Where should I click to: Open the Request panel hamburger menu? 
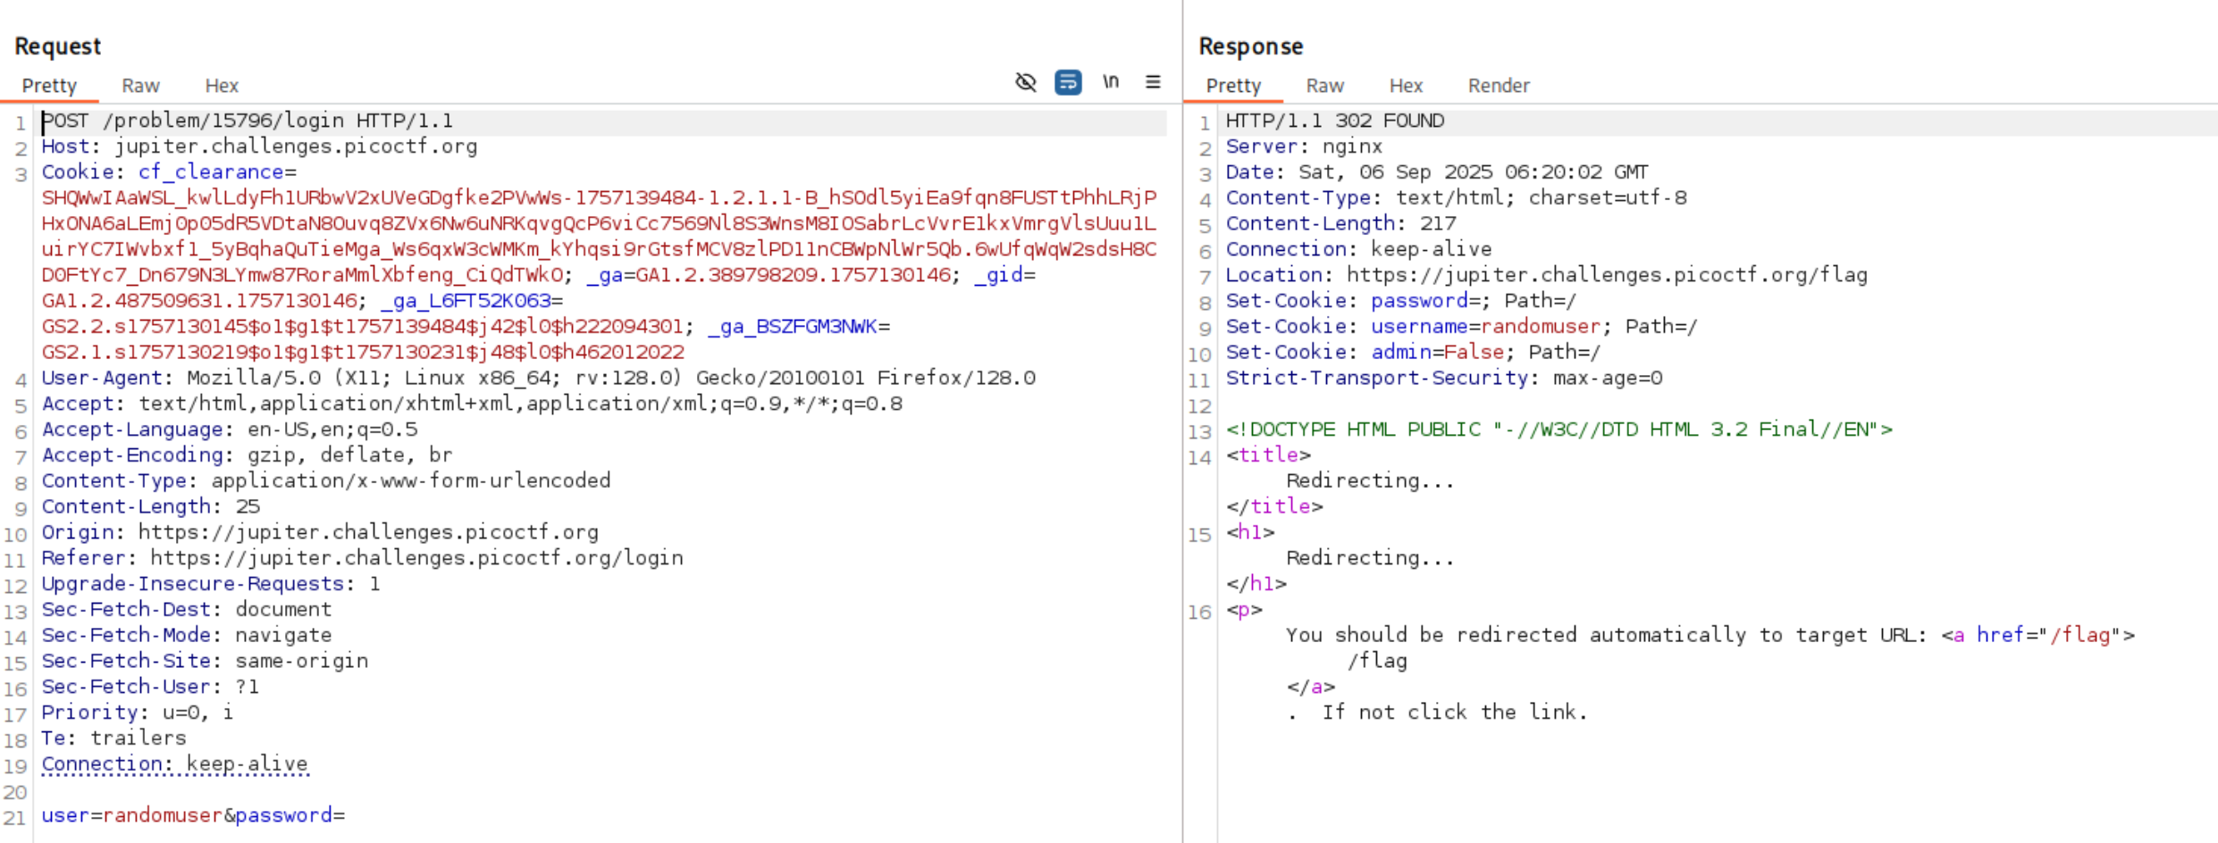coord(1153,82)
